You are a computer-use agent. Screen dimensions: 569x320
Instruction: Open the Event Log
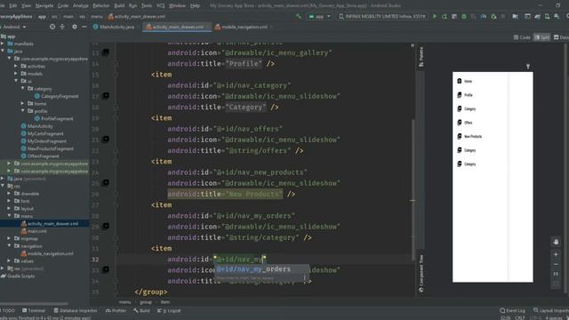pos(512,310)
